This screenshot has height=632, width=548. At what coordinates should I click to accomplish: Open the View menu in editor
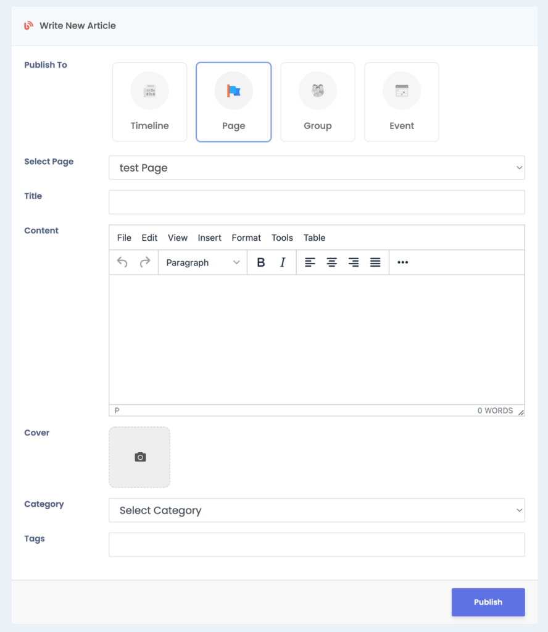click(x=178, y=238)
